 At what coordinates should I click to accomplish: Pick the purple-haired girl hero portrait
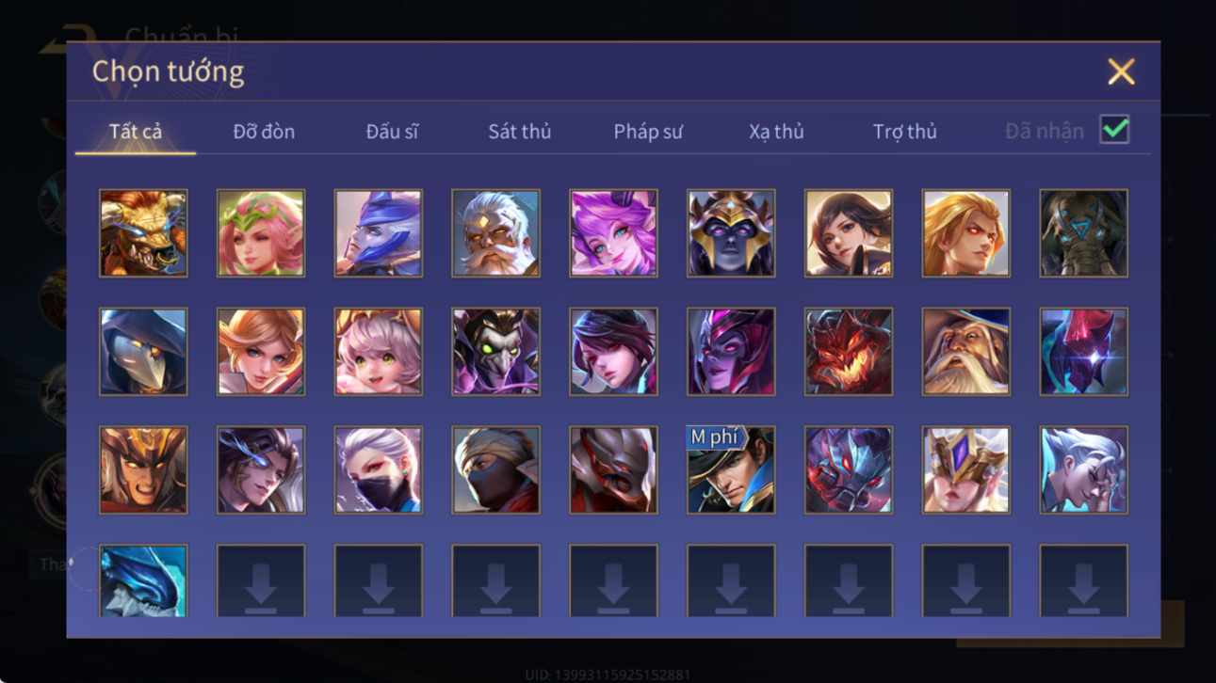(x=613, y=233)
